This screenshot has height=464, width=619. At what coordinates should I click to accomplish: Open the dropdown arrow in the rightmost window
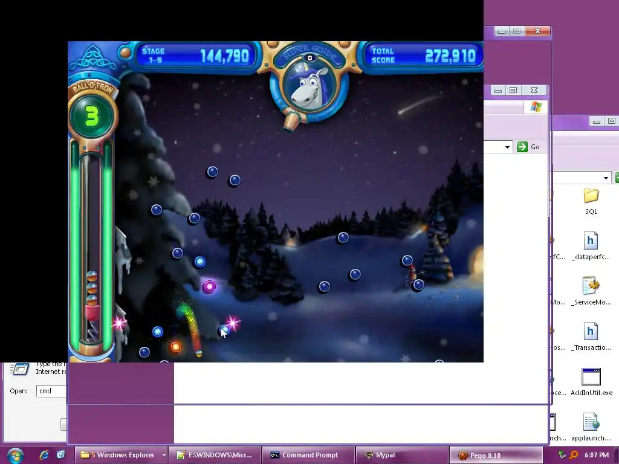(606, 178)
